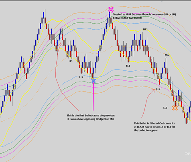
Task: Click the magenta vertical line below the blue X
Action: click(93, 97)
